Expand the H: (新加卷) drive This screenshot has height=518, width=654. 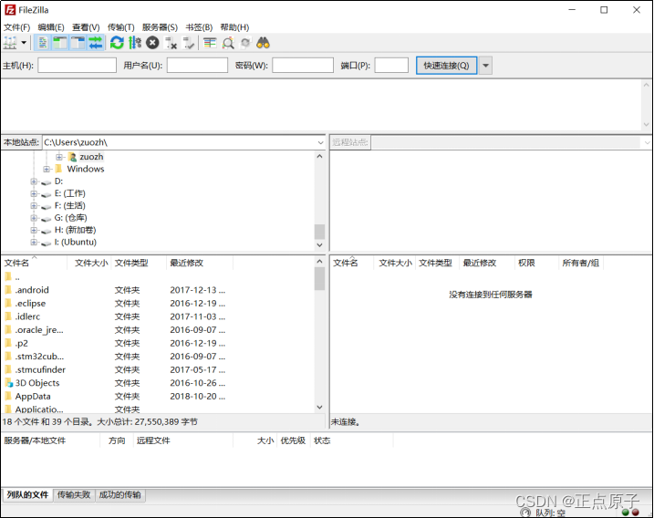coord(34,230)
